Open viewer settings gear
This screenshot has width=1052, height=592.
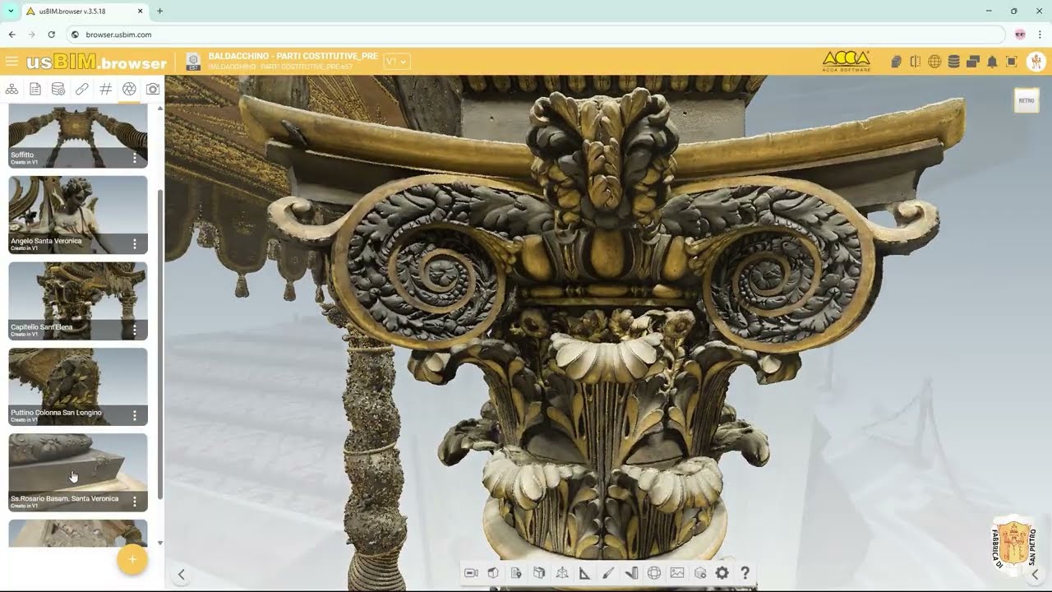722,573
